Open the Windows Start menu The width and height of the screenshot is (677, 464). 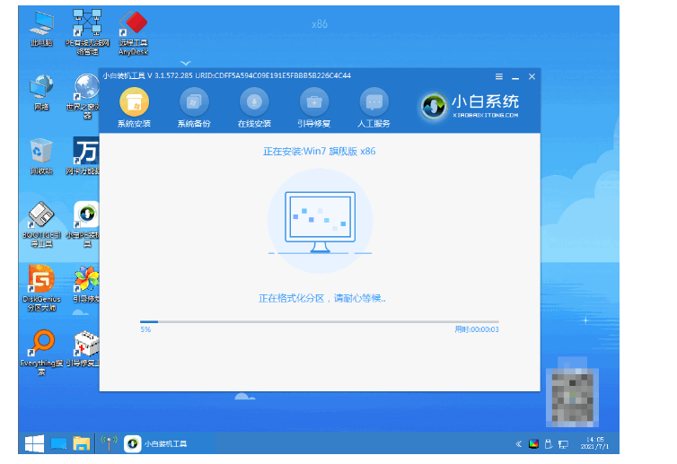point(35,442)
